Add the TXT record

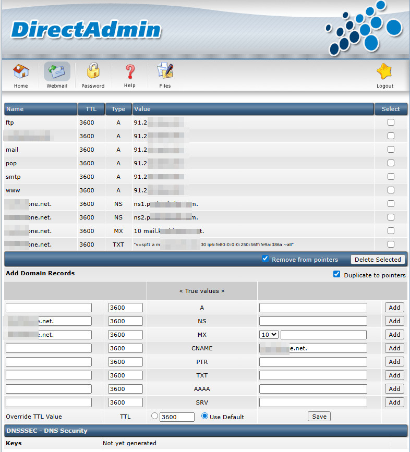coord(394,375)
